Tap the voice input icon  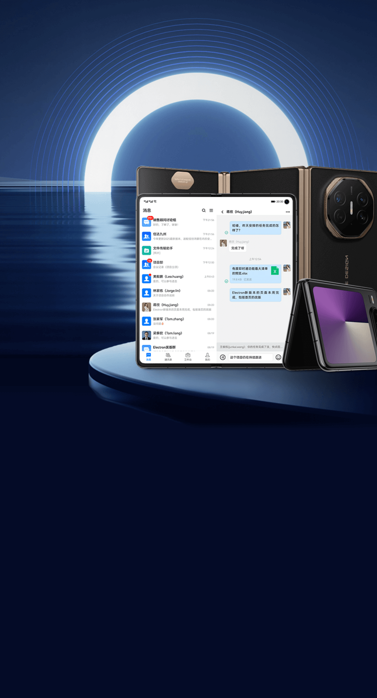click(x=223, y=357)
